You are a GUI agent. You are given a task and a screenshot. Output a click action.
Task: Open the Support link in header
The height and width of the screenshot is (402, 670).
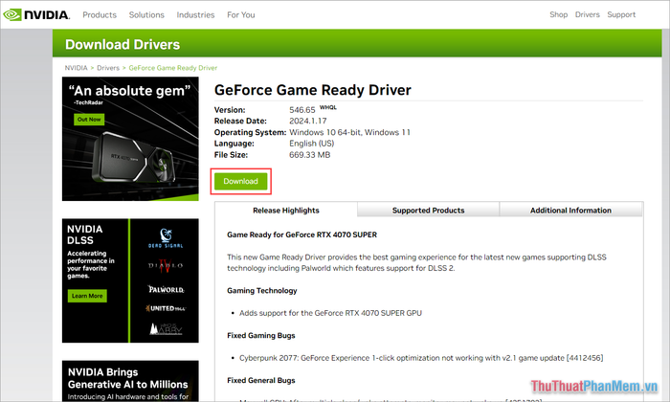[621, 14]
